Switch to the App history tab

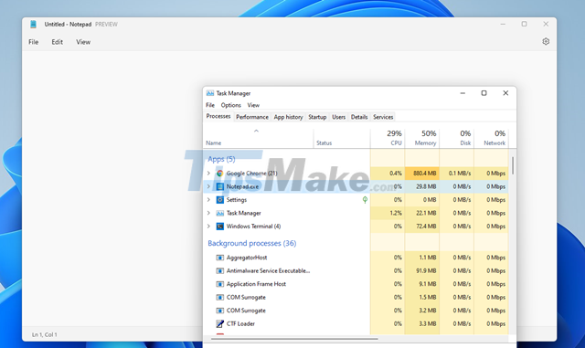pyautogui.click(x=289, y=117)
